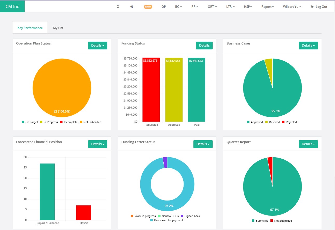Toggle Sent to HSPs legend item
The image size is (335, 230).
[x=169, y=216]
